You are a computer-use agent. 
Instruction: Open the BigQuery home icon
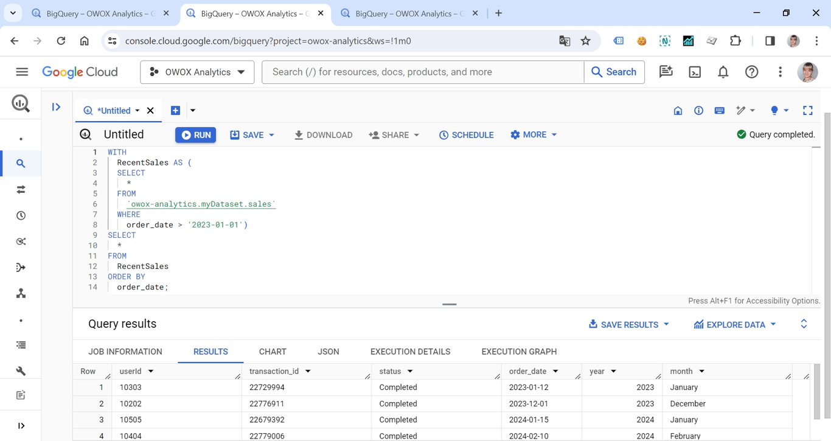678,111
